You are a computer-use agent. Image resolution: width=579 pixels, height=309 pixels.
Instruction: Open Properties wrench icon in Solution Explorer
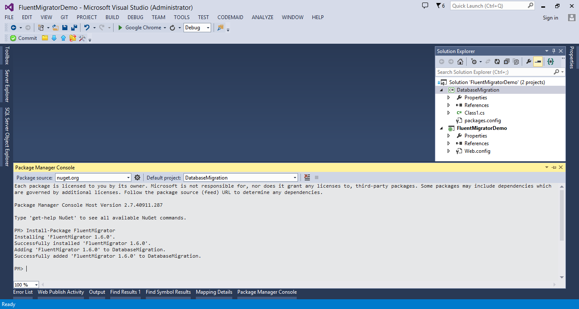coord(529,62)
